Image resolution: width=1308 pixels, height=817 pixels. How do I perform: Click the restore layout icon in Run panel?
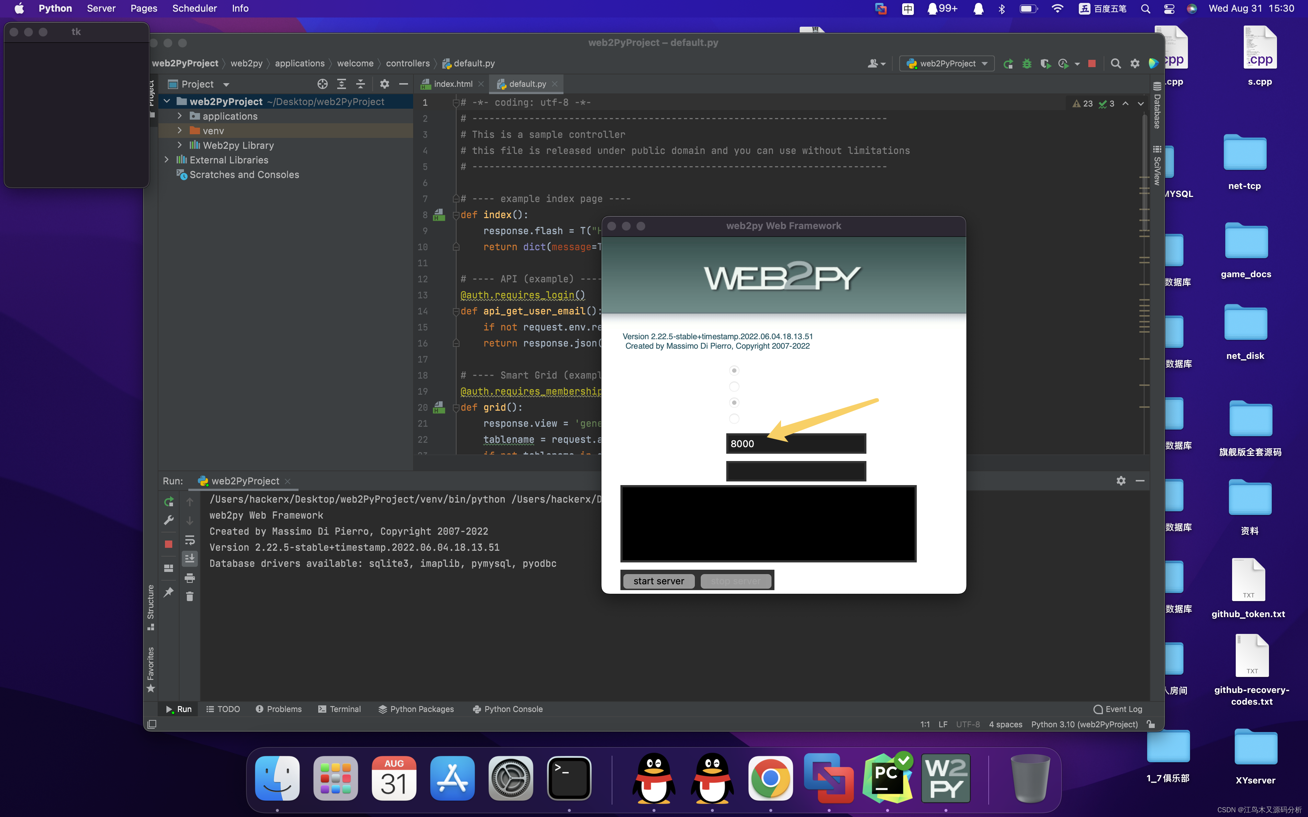coord(169,568)
